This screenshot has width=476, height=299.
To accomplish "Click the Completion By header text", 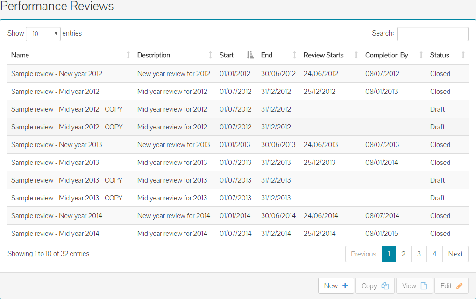I will (x=386, y=55).
